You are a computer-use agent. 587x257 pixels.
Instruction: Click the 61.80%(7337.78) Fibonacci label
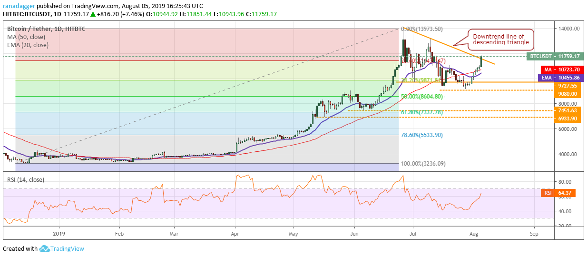click(422, 112)
